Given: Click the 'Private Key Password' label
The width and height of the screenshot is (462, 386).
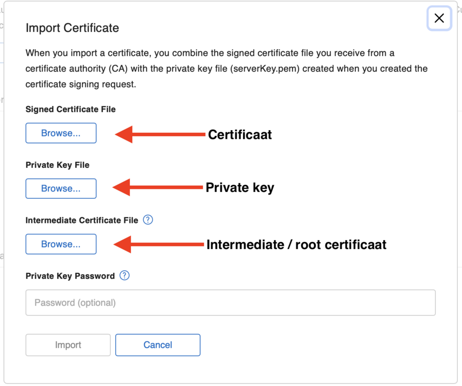Looking at the screenshot, I should pos(70,276).
